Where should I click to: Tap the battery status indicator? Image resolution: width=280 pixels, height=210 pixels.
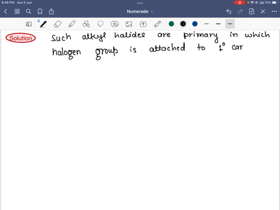pyautogui.click(x=275, y=2)
